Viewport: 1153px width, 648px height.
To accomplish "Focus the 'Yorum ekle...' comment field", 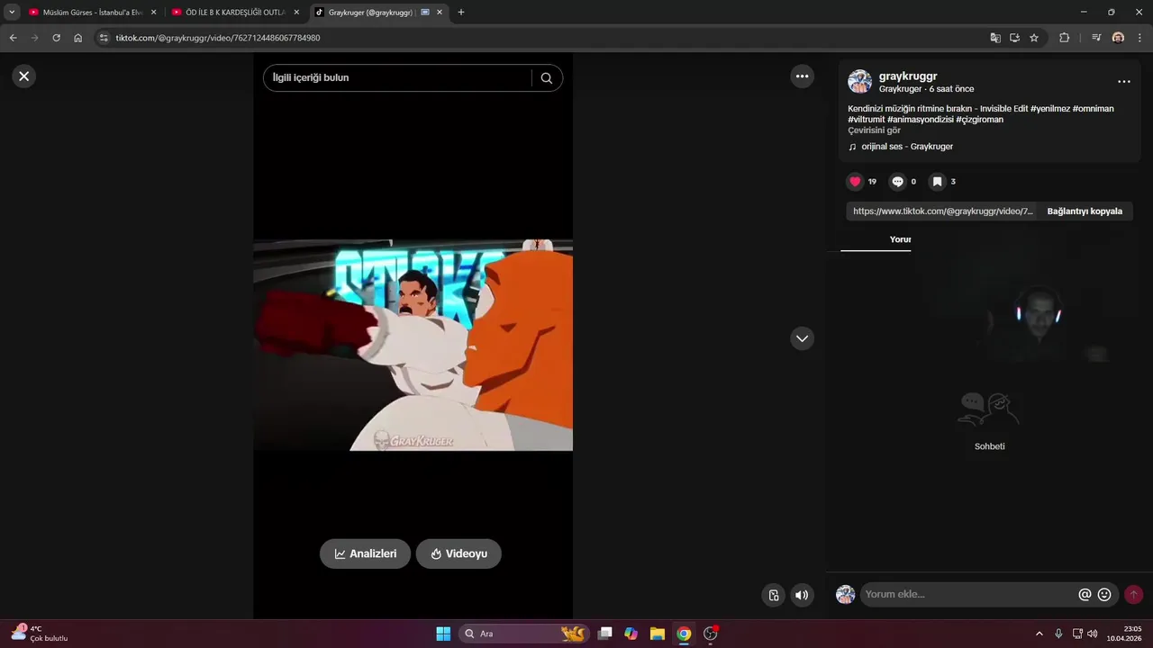I will coord(968,594).
